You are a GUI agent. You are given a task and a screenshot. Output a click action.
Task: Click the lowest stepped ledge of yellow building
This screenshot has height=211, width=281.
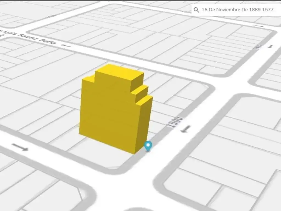tap(145, 100)
